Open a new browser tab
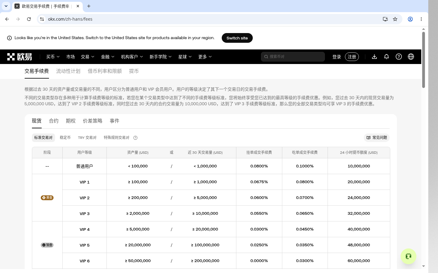Viewport: 438px width, 273px height. tap(89, 6)
